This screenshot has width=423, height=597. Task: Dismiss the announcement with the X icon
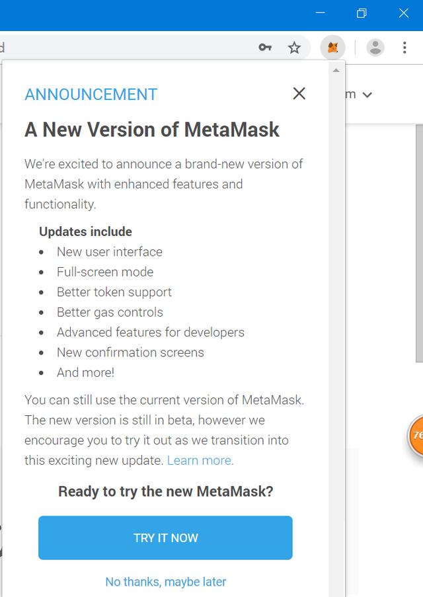pyautogui.click(x=299, y=93)
